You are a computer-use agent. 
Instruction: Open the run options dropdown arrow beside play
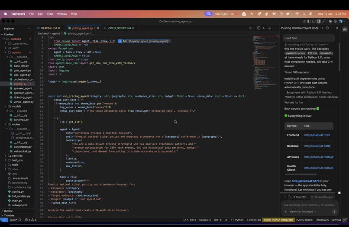click(254, 28)
